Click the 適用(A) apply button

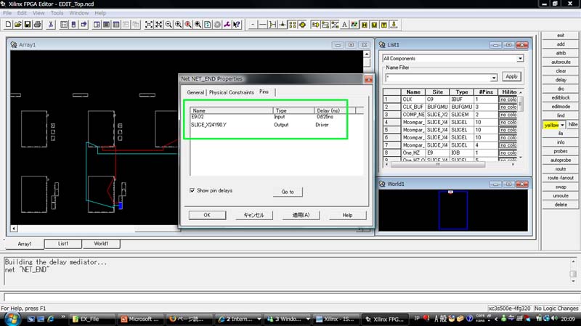click(301, 215)
